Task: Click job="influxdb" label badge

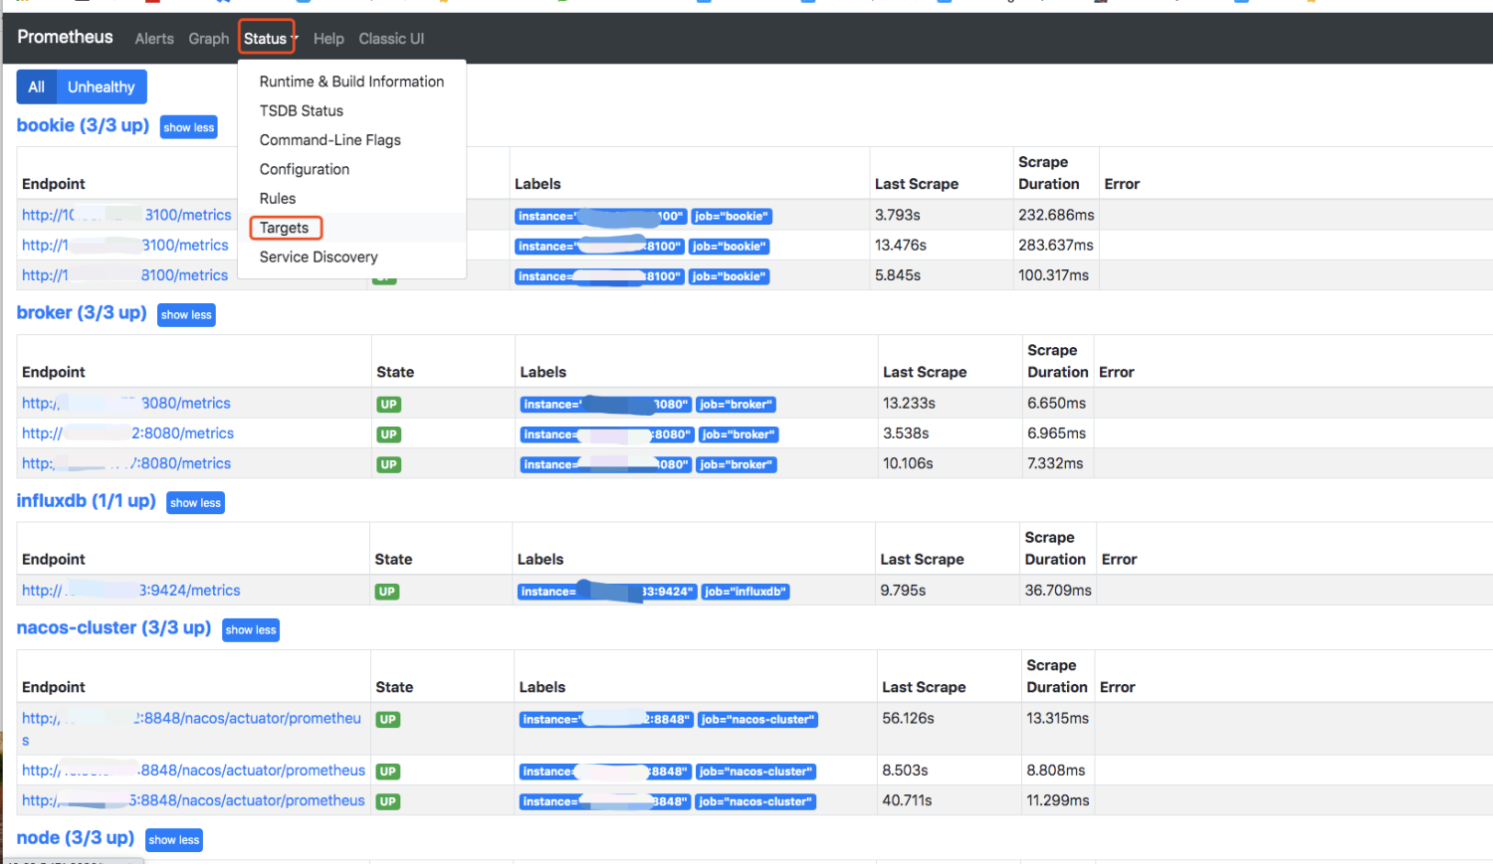Action: (746, 592)
